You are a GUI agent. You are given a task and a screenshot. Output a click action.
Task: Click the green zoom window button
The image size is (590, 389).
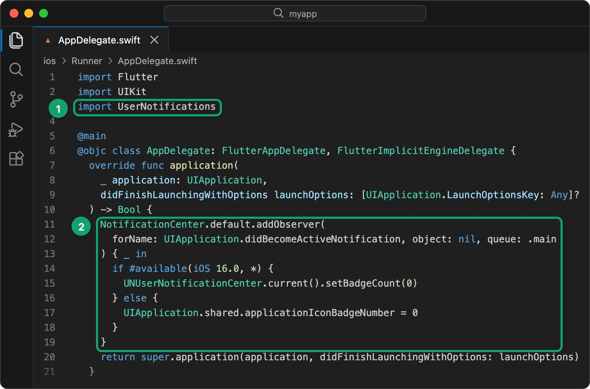[44, 13]
